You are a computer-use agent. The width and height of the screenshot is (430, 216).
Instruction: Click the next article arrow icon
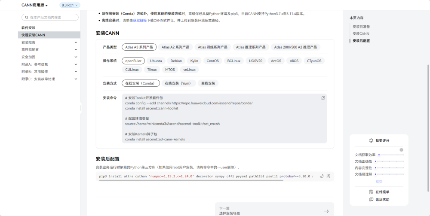pyautogui.click(x=326, y=211)
